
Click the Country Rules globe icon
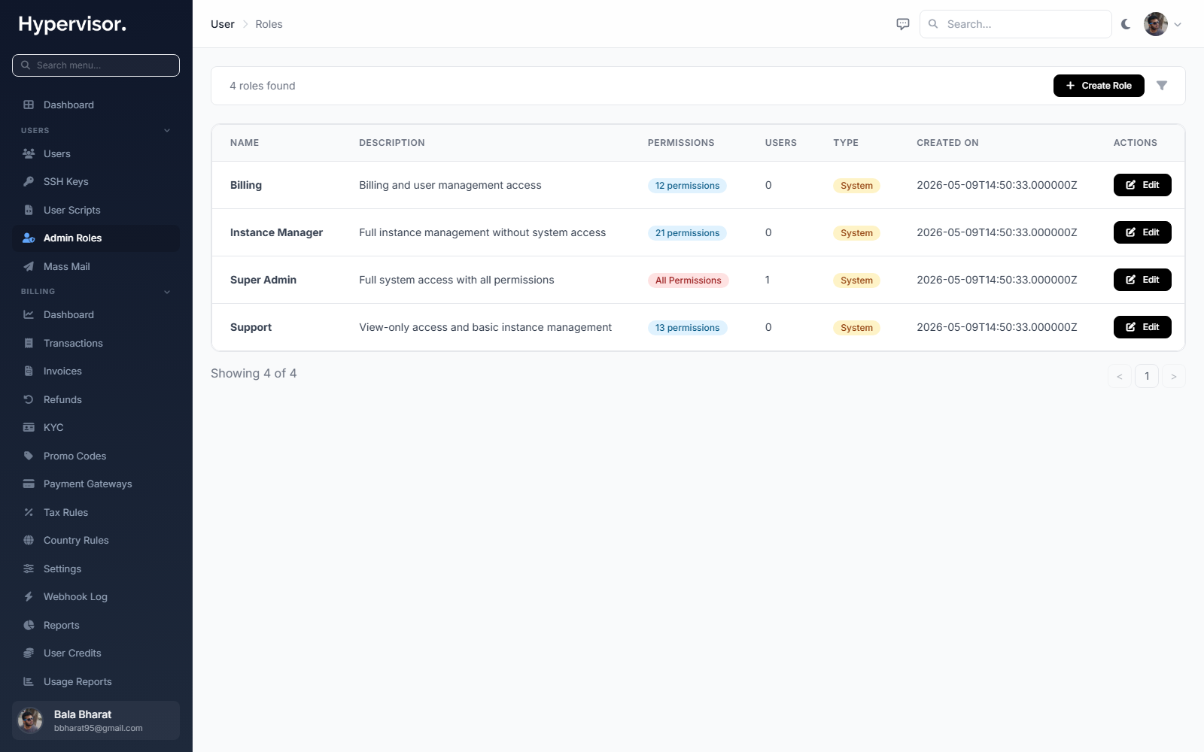pos(29,540)
